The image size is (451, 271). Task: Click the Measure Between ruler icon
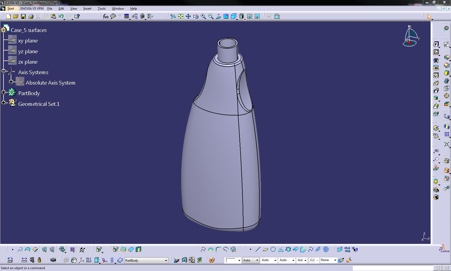pos(24,260)
